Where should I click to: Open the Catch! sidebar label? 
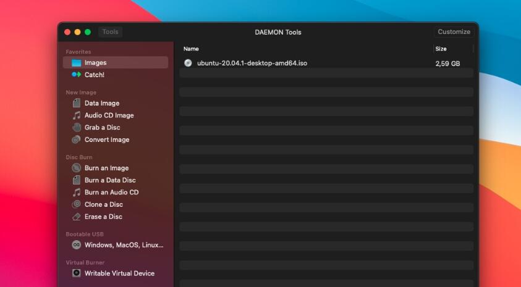click(x=95, y=75)
